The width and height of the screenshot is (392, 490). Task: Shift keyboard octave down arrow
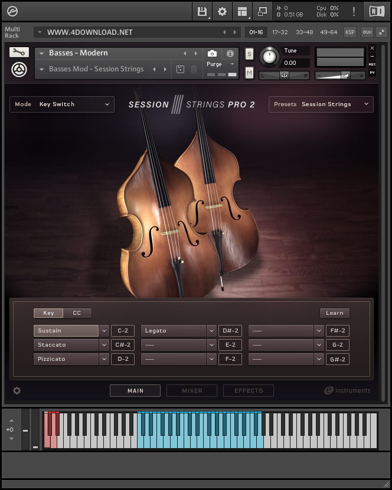(12, 439)
